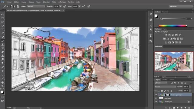Toggle the pixel layer filter icon
The height and width of the screenshot is (109, 194).
pyautogui.click(x=172, y=83)
